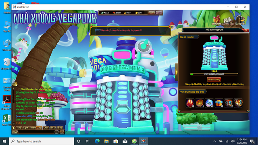The height and width of the screenshot is (145, 258).
Task: Focus the chat message input field
Action: pyautogui.click(x=36, y=132)
